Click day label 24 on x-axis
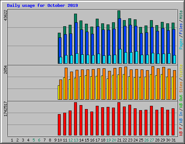185x144 pixels. coord(135,140)
